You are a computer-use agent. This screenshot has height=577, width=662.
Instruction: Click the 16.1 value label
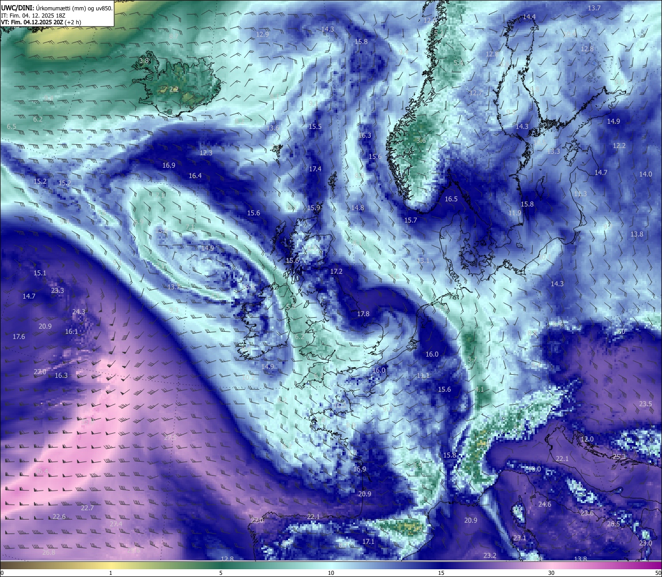[x=71, y=332]
